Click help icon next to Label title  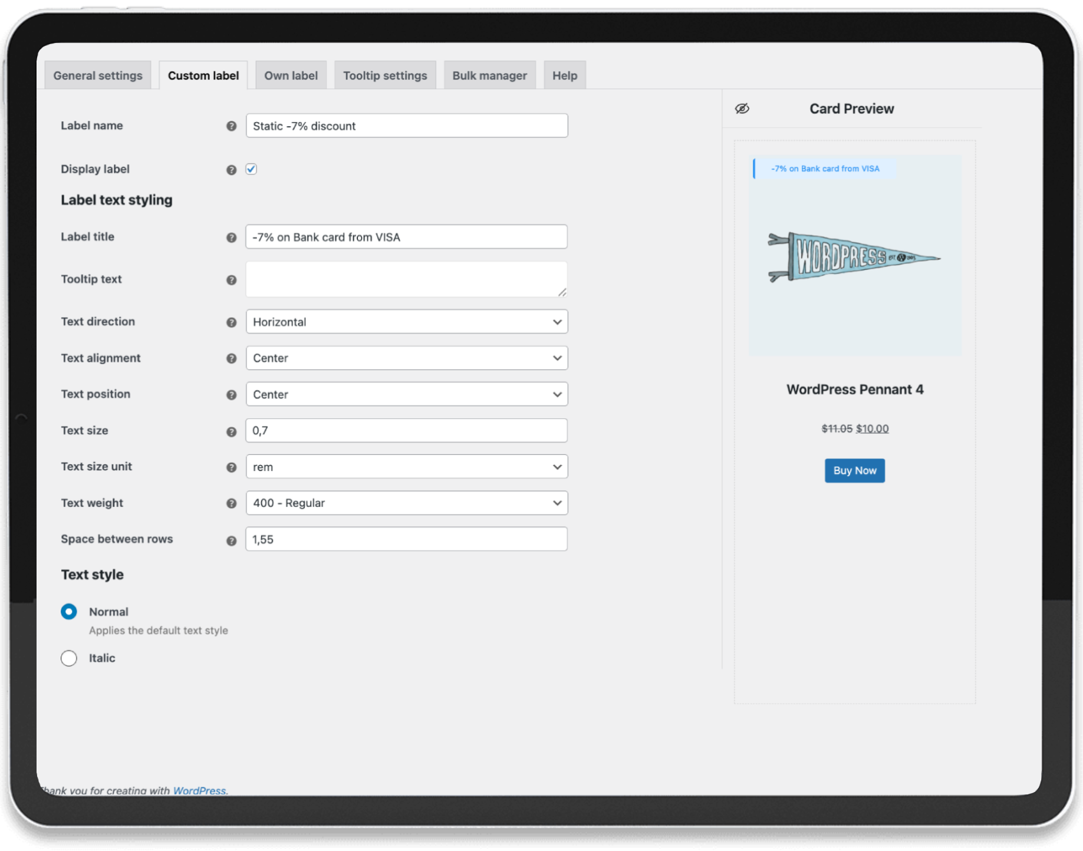pyautogui.click(x=231, y=238)
